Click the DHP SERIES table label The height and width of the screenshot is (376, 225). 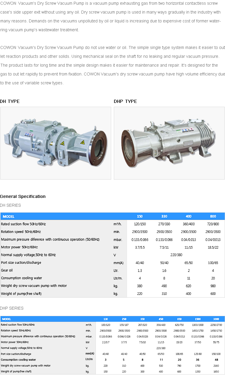[12, 308]
